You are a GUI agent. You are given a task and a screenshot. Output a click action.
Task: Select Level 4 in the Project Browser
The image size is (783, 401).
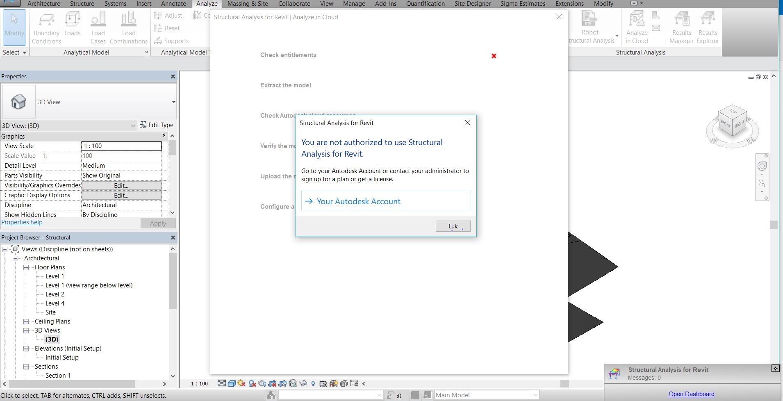(55, 303)
